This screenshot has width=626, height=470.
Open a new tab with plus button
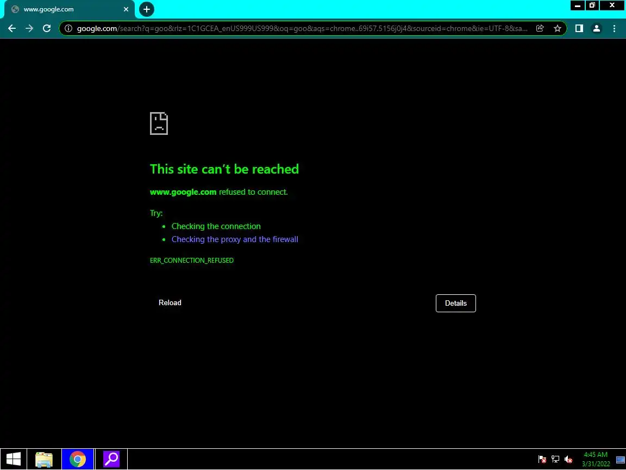point(147,9)
